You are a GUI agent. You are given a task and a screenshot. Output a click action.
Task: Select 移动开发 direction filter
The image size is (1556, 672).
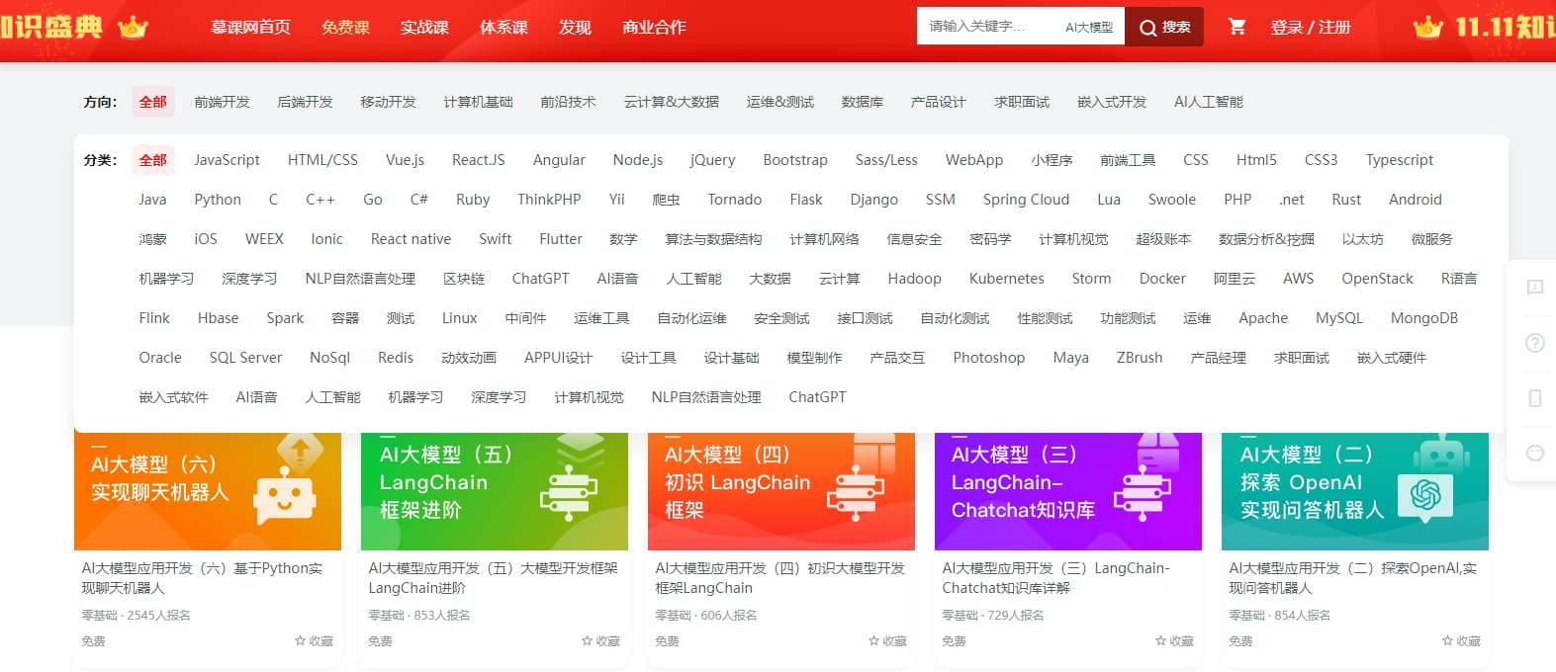tap(388, 102)
